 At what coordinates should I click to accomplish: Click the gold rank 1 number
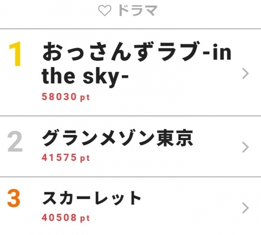coord(15,54)
